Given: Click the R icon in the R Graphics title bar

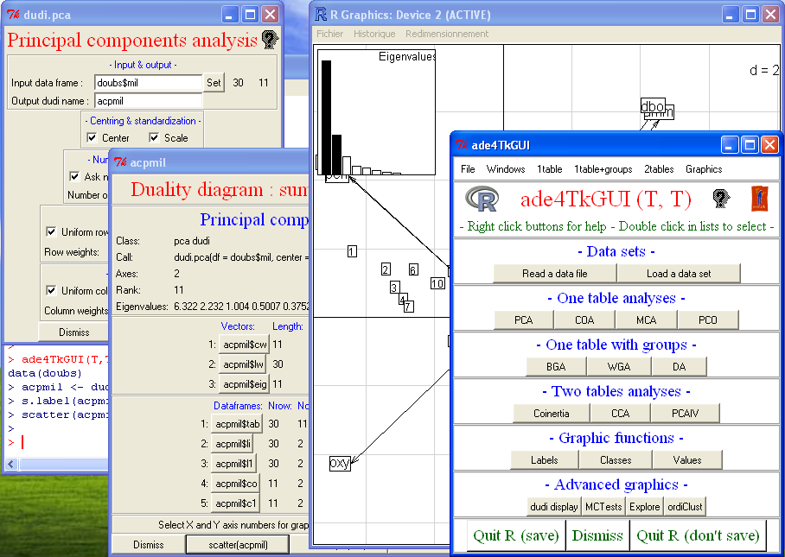Looking at the screenshot, I should pyautogui.click(x=322, y=15).
